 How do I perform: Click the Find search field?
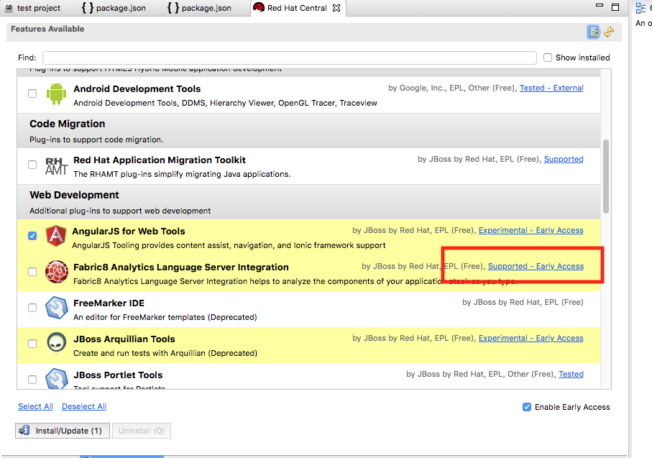tap(289, 58)
